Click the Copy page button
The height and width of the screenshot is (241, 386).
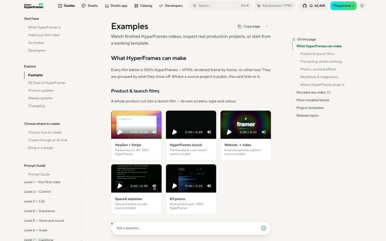[x=249, y=27]
